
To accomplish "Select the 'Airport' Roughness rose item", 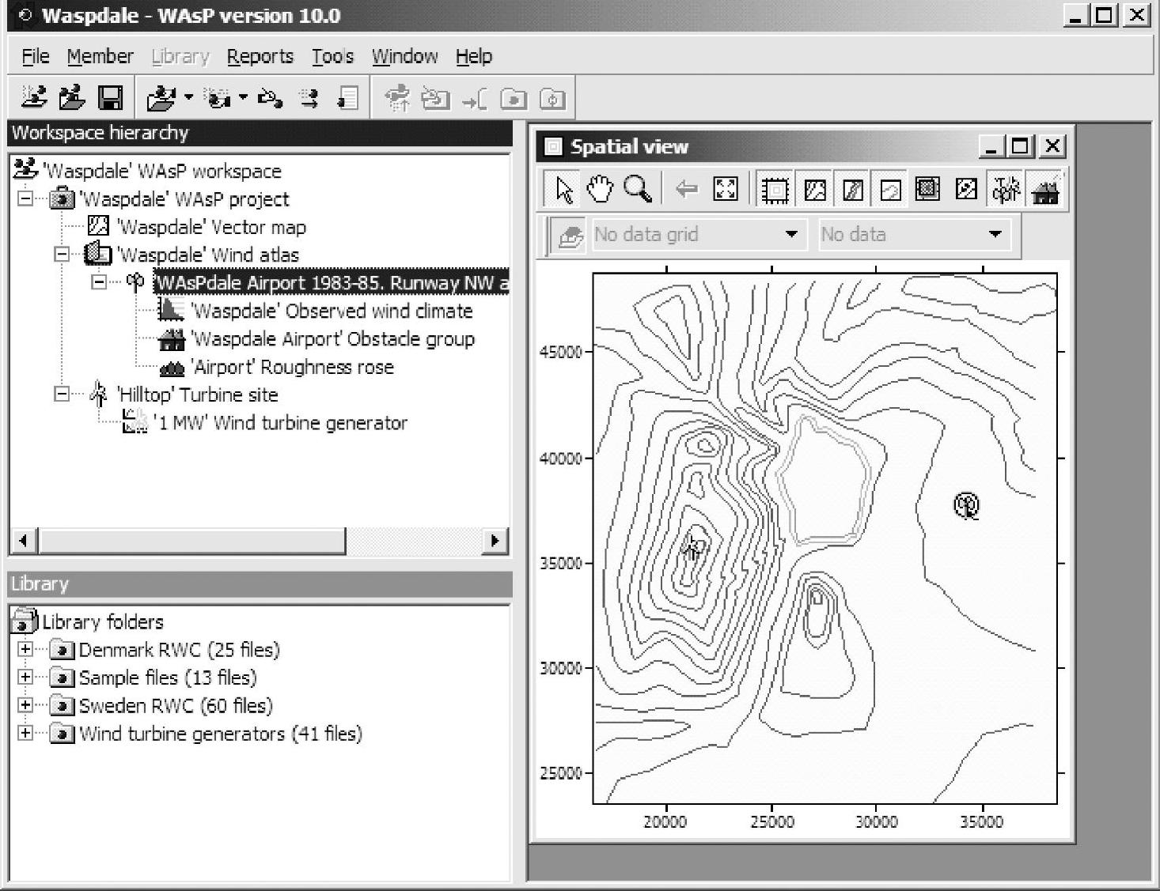I will (293, 367).
